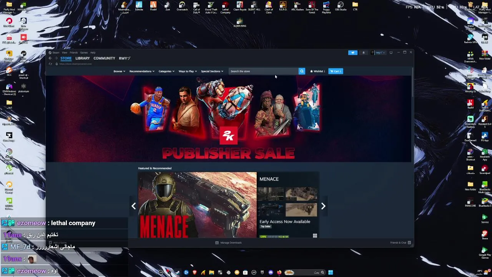
Task: Switch to the COMMUNITY tab
Action: pyautogui.click(x=104, y=58)
